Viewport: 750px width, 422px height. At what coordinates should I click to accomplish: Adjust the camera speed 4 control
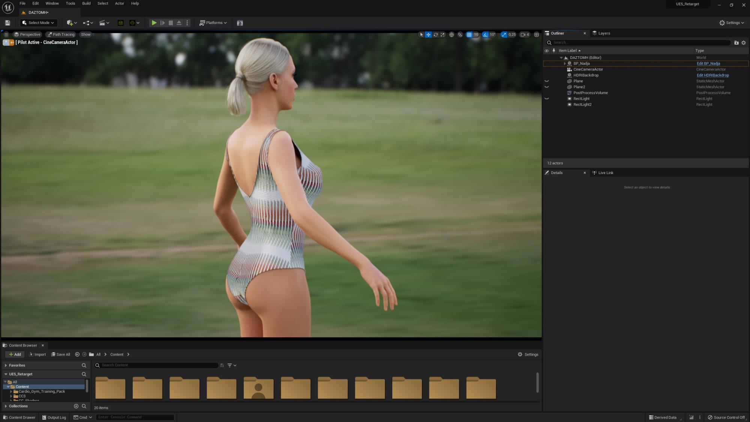[525, 35]
